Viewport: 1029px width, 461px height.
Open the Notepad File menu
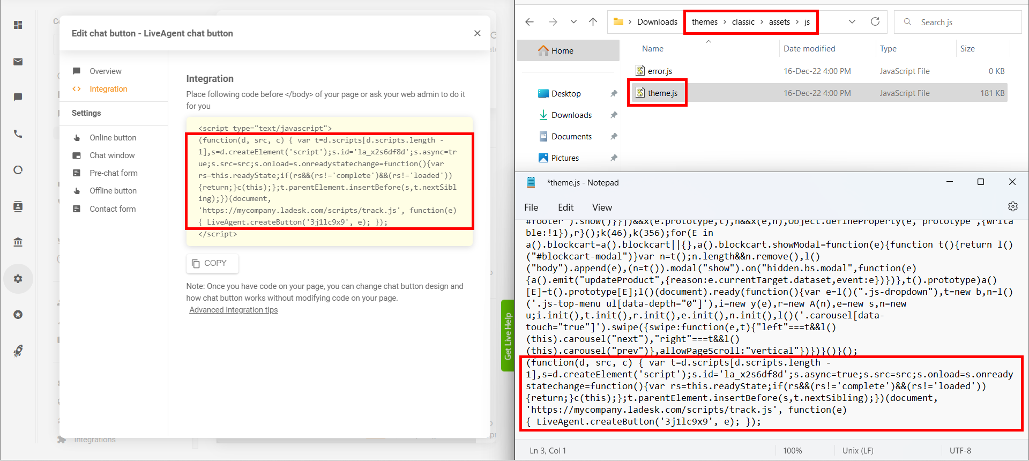(x=531, y=207)
